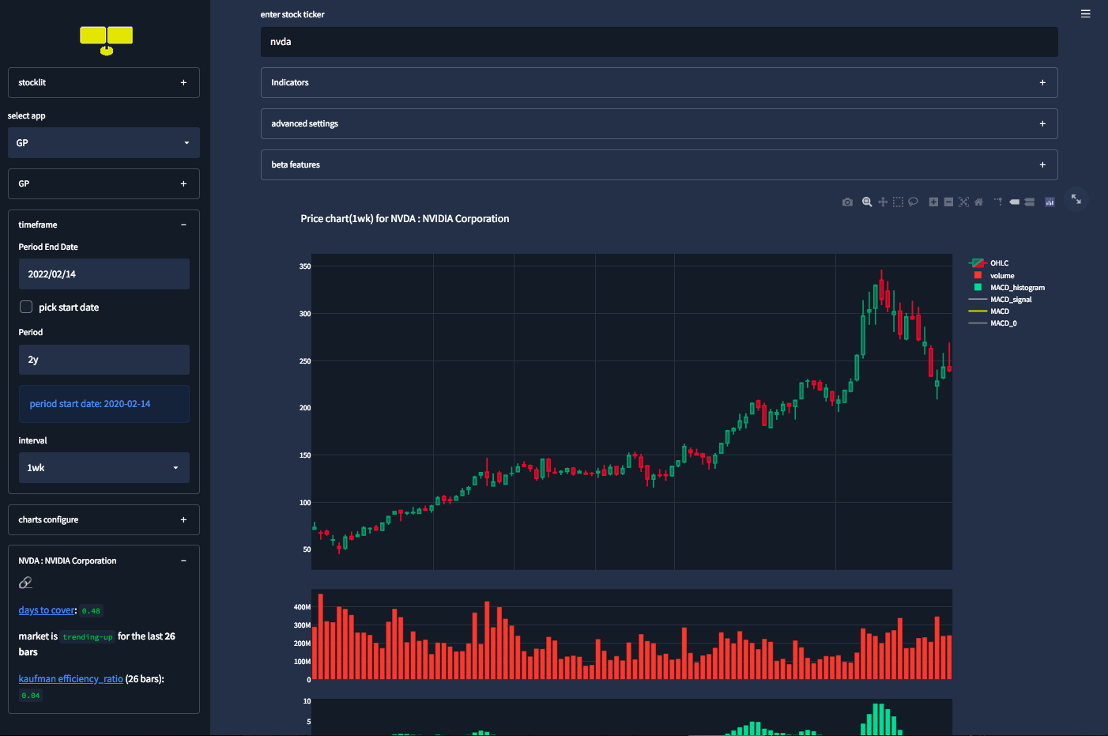Click the Period 2y input field
Screen dimensions: 1108x736
click(x=104, y=360)
